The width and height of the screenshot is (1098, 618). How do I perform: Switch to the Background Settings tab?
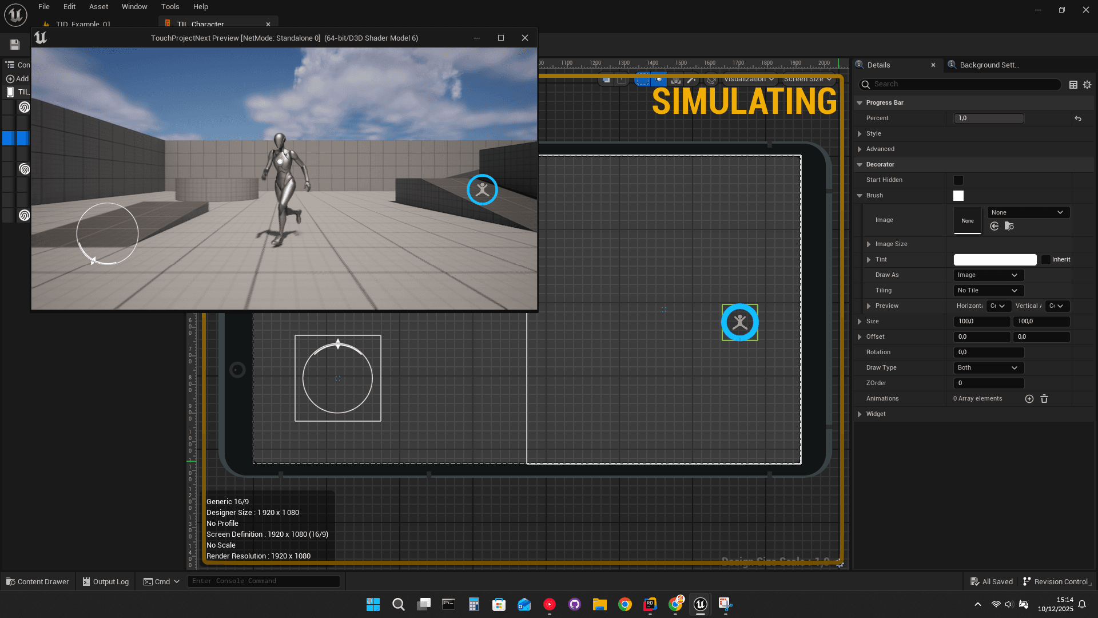click(x=988, y=65)
